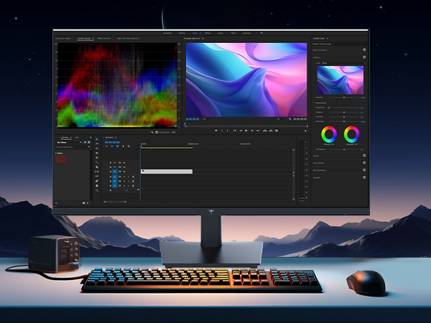Export frame with the camera icon
The height and width of the screenshot is (323, 431).
click(x=277, y=131)
